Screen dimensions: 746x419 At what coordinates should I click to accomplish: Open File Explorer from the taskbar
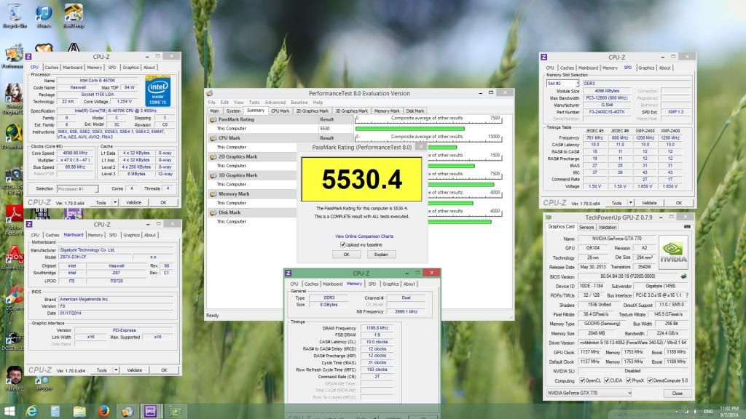79,411
